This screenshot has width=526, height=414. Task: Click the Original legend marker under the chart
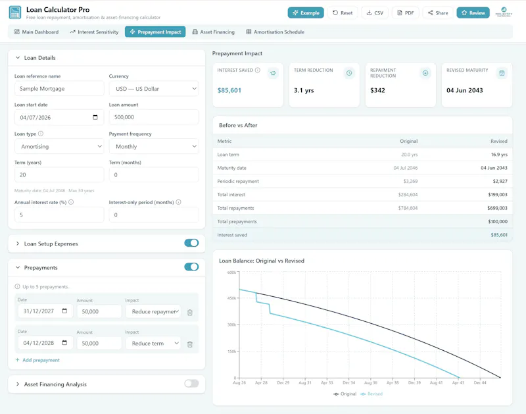click(x=336, y=394)
